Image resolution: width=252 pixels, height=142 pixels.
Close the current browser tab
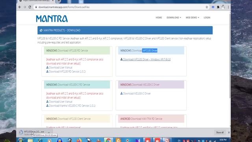click(53, 1)
